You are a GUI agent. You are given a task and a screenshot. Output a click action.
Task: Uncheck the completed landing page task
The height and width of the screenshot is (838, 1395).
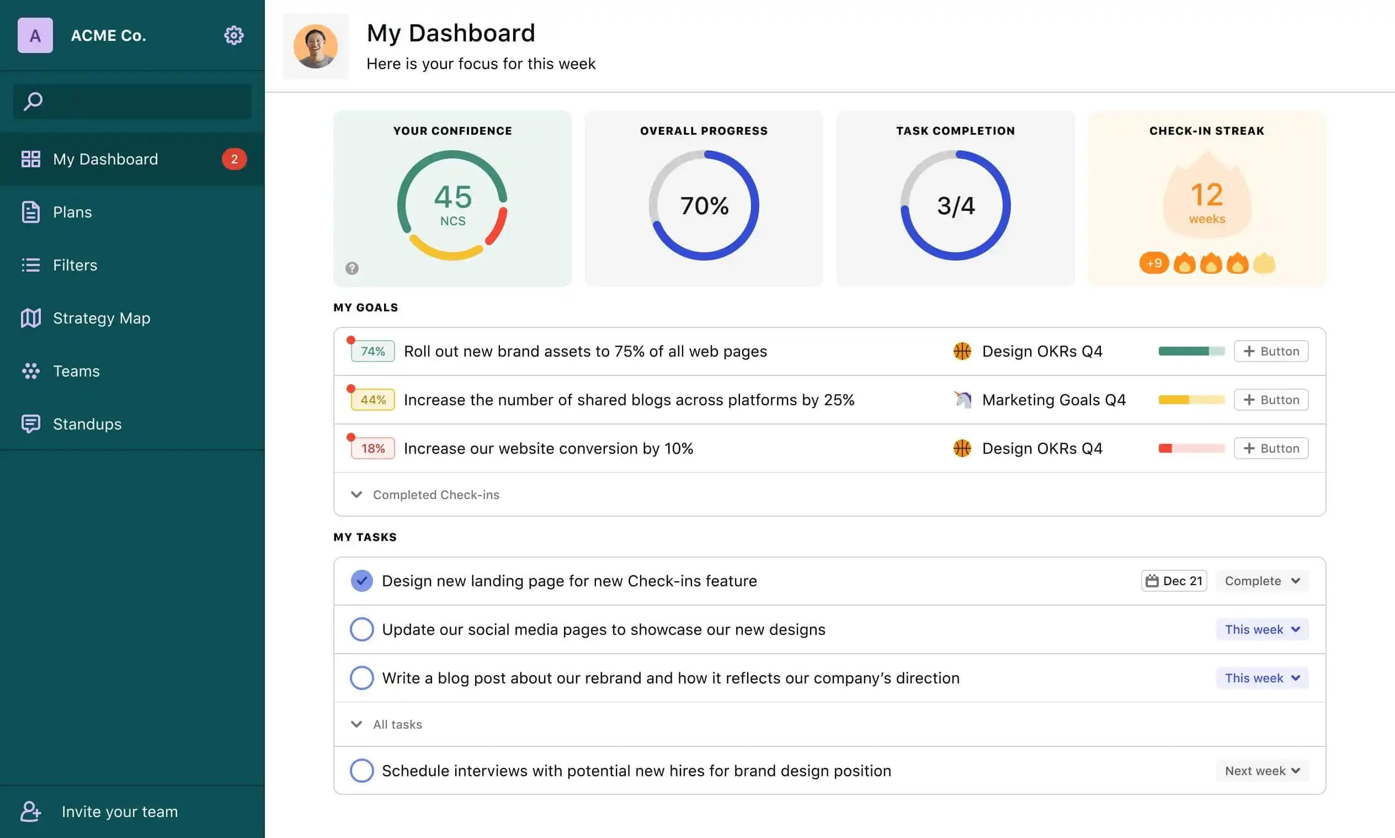tap(362, 581)
